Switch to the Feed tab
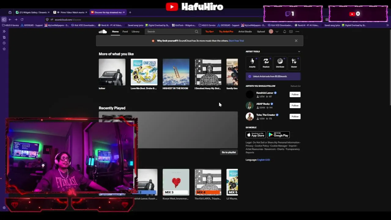Viewport: 391px width, 220px height. coord(125,31)
